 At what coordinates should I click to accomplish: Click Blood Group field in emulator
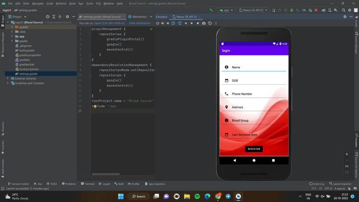(254, 120)
